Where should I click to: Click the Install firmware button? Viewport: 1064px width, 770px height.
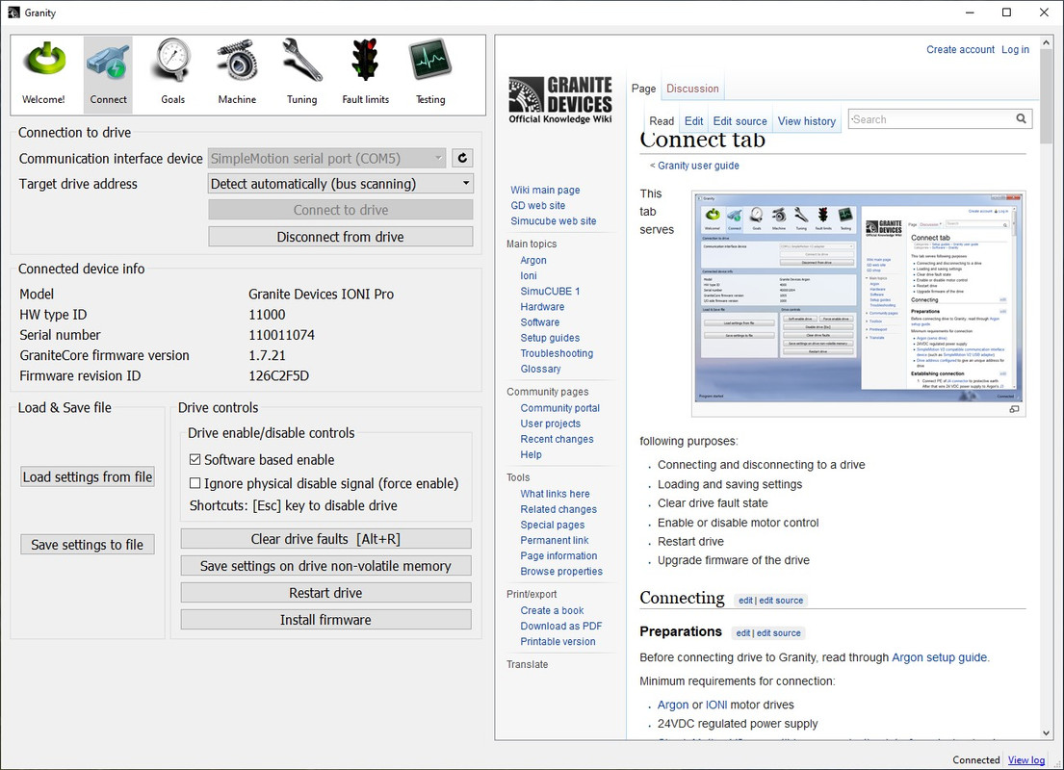(325, 620)
